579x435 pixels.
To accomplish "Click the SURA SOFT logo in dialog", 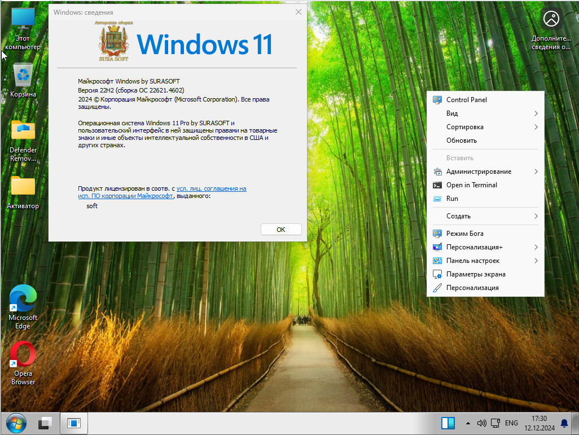I will (113, 41).
